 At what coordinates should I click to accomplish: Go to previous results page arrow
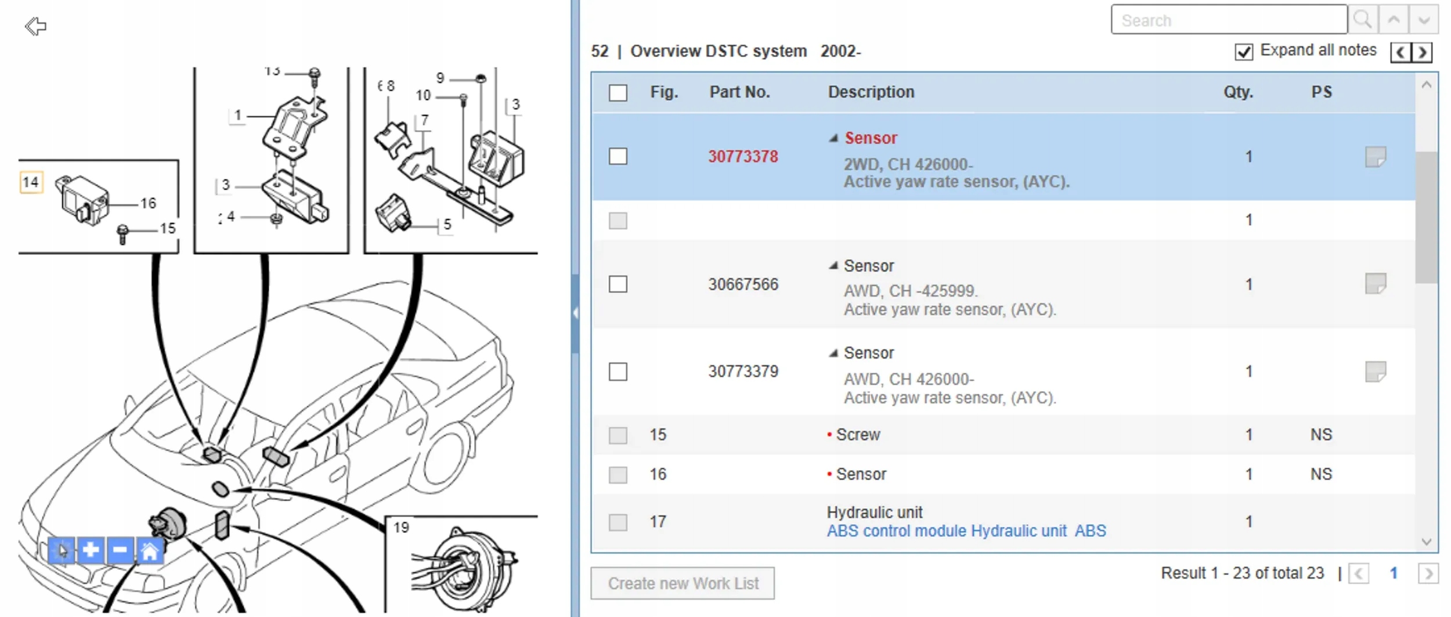click(1359, 573)
